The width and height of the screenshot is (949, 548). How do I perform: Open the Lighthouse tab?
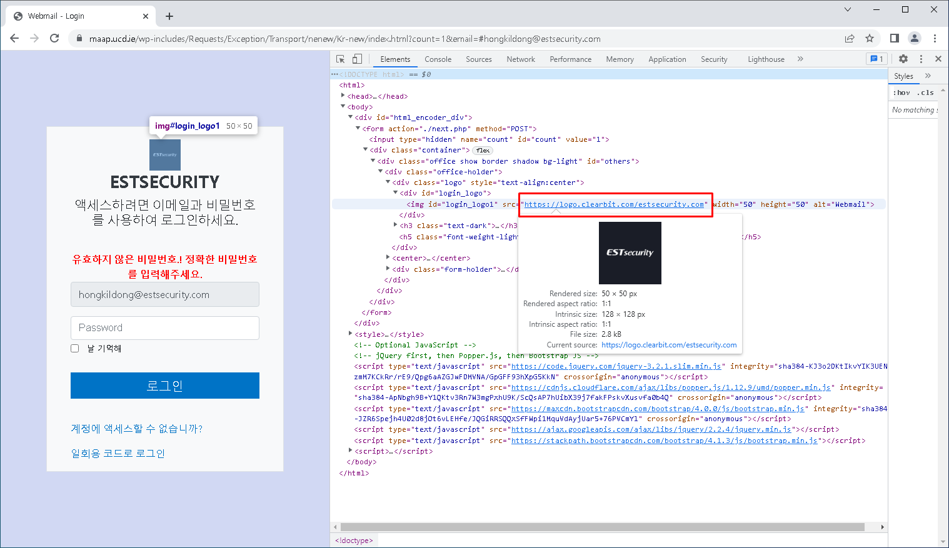pos(766,59)
